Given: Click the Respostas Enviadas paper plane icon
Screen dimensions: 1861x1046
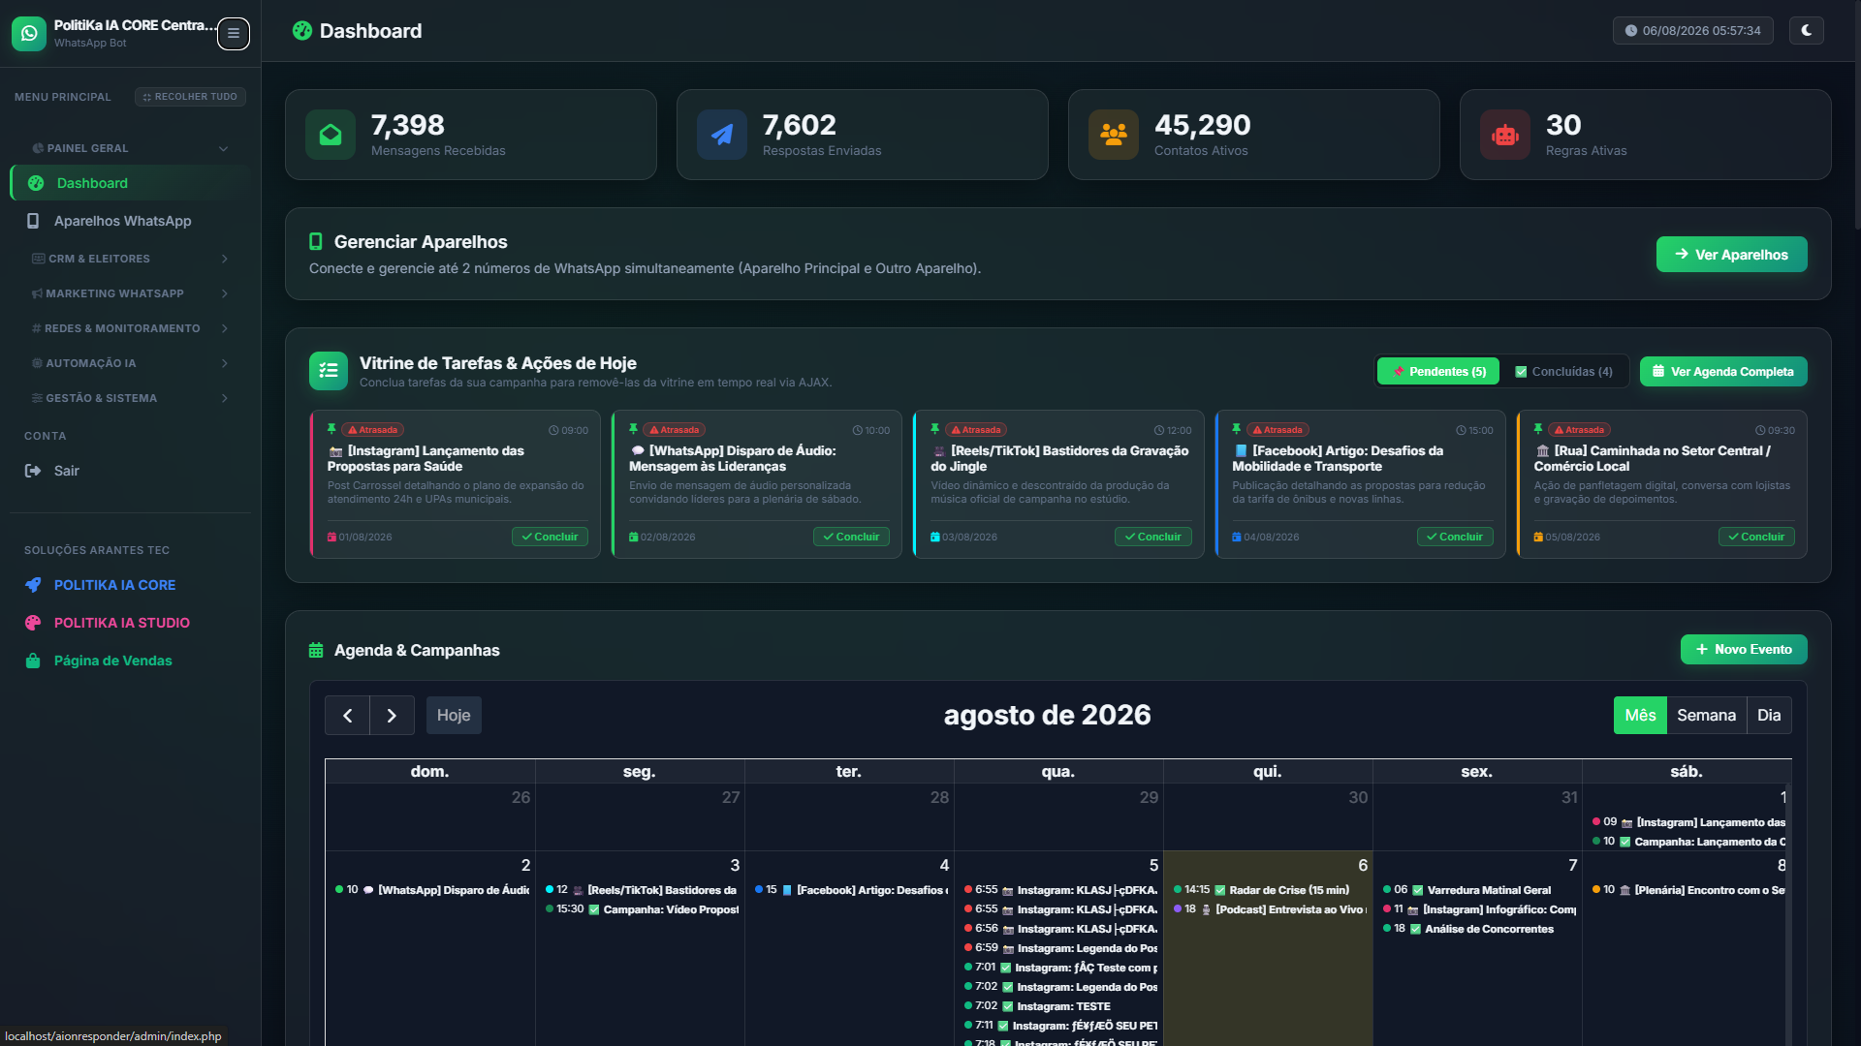Looking at the screenshot, I should coord(722,135).
